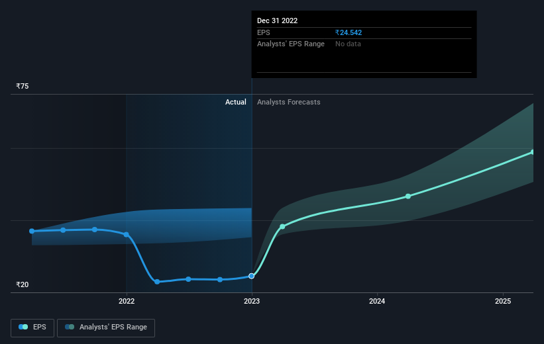The image size is (544, 344).
Task: Select the EPS point at year 2022
Action: point(127,235)
